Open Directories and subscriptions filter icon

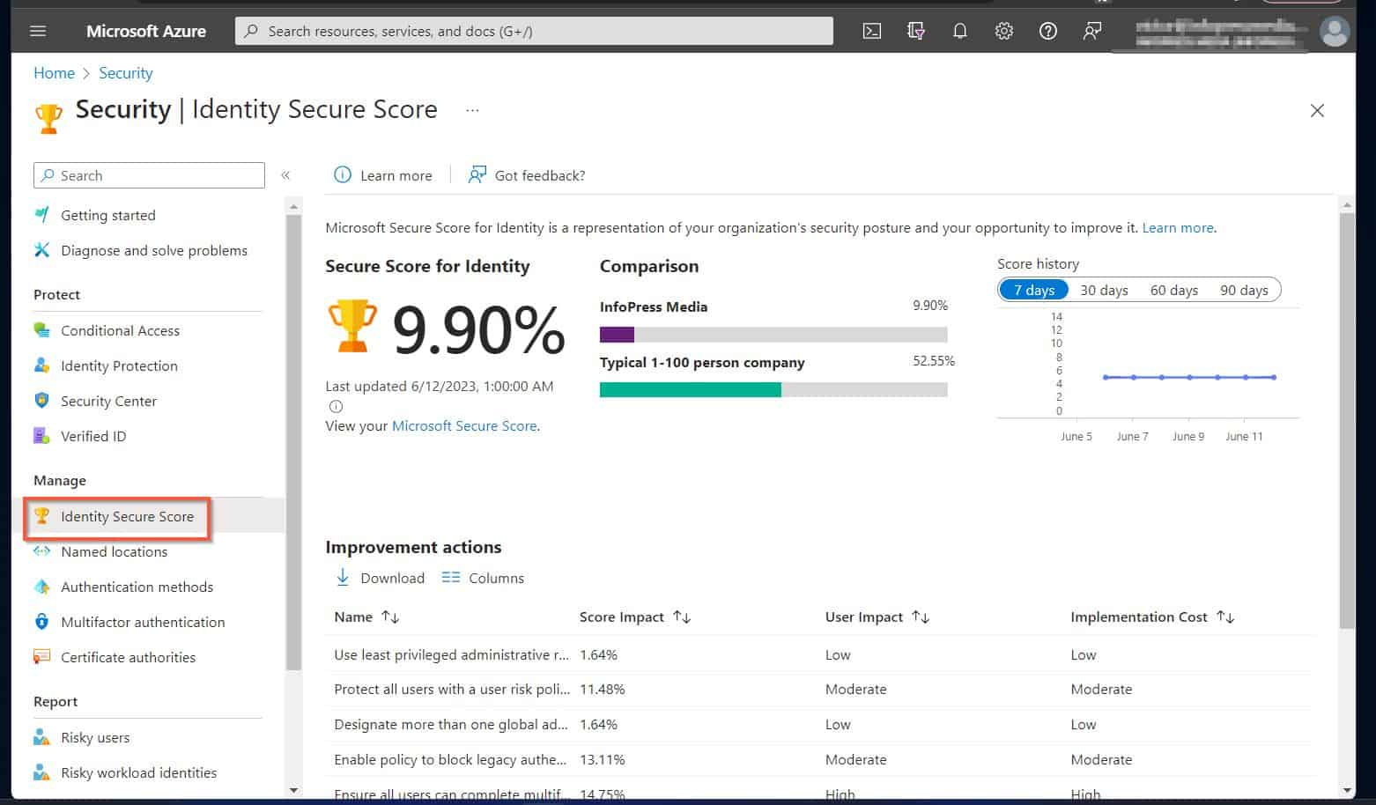click(x=916, y=31)
